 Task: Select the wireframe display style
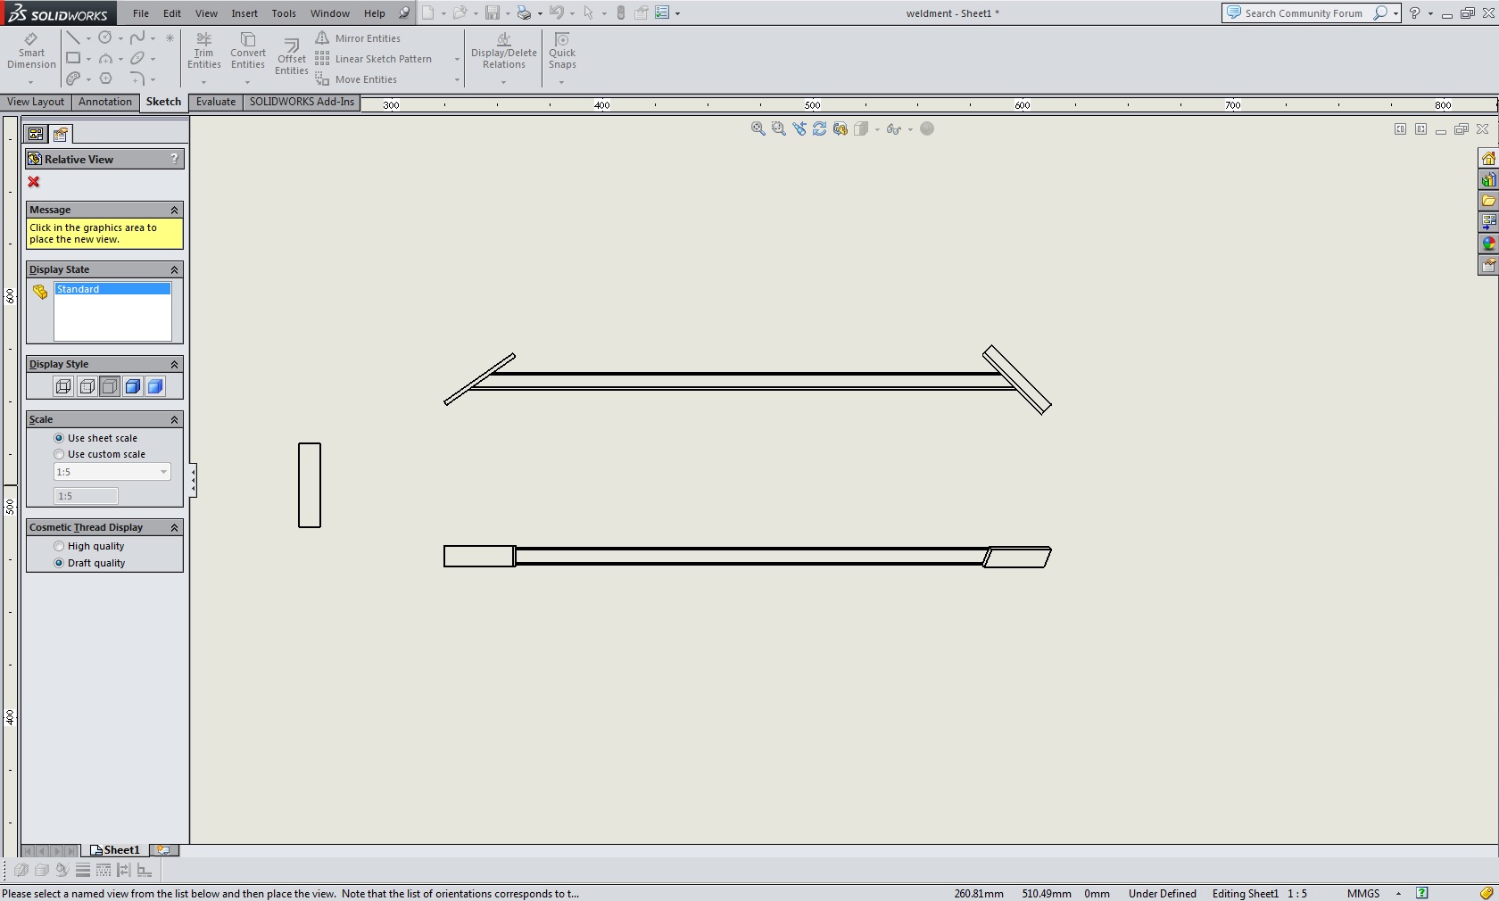(63, 386)
